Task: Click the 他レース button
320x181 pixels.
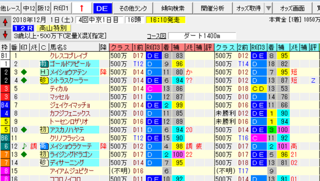Action: [x=10, y=8]
